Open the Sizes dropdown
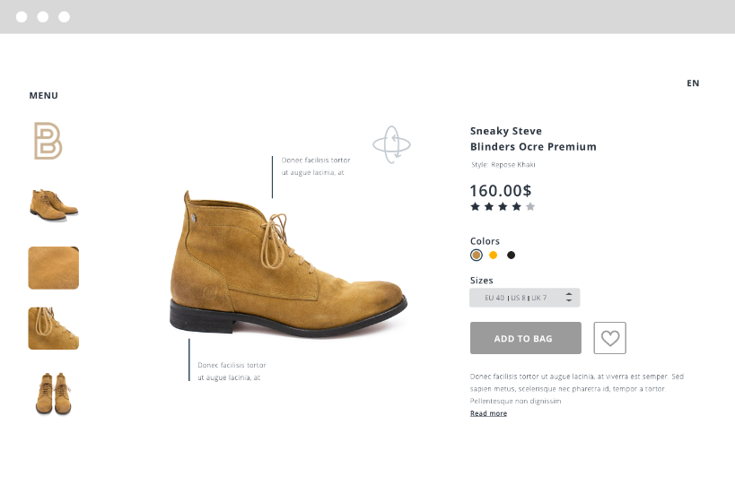This screenshot has width=735, height=494. click(x=524, y=298)
